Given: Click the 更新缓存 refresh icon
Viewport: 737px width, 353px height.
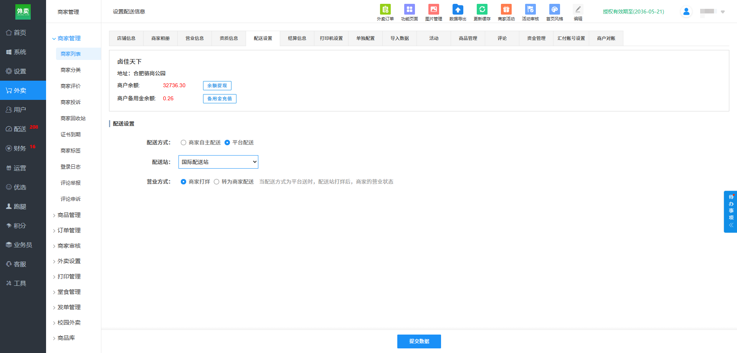Looking at the screenshot, I should [x=482, y=12].
